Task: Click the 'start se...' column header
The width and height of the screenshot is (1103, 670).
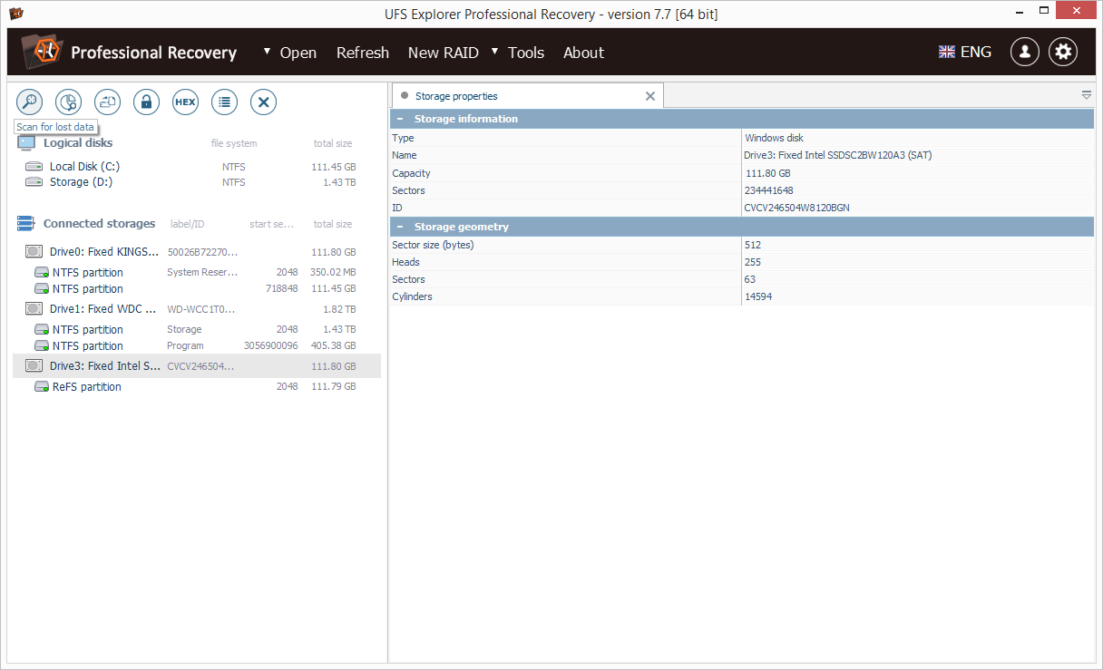Action: (x=271, y=224)
